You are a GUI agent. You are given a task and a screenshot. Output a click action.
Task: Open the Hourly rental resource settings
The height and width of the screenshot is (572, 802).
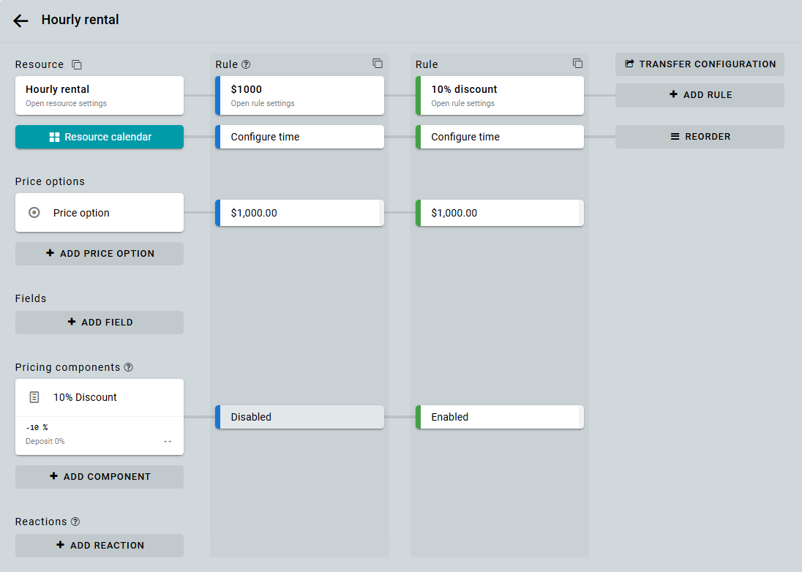click(100, 95)
